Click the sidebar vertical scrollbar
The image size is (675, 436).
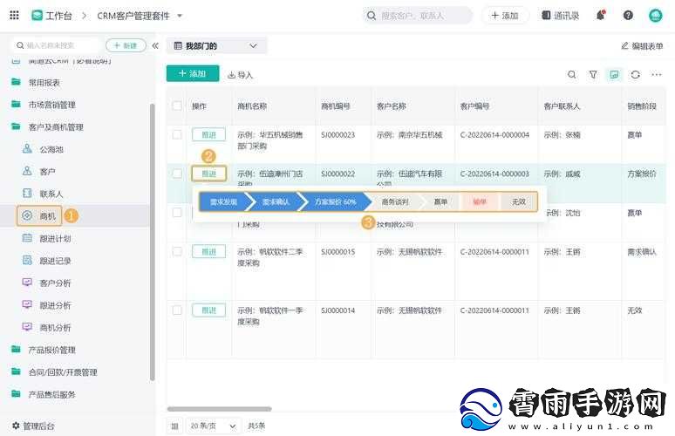point(152,242)
